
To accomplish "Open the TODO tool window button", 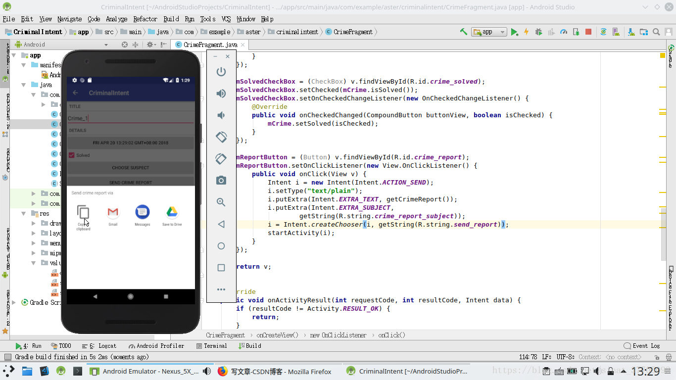I will click(61, 346).
